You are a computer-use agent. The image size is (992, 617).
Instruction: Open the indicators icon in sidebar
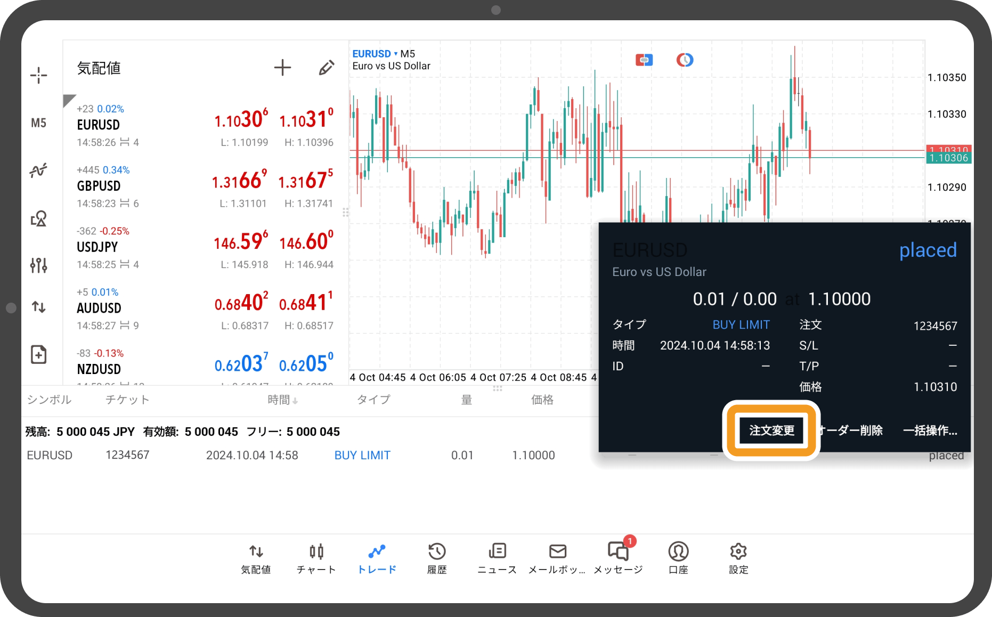[x=38, y=171]
